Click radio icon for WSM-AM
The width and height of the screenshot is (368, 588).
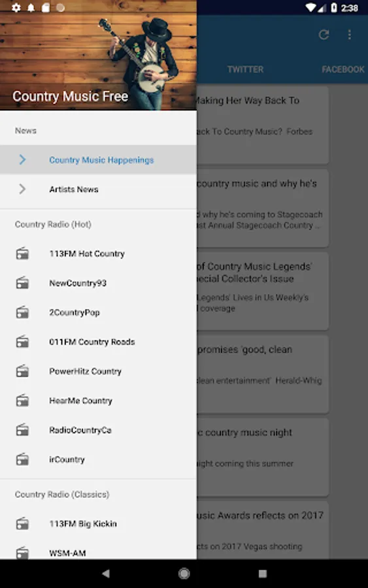[22, 552]
